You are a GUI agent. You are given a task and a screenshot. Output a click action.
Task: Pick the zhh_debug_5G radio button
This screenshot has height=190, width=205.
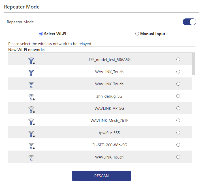pos(178,96)
